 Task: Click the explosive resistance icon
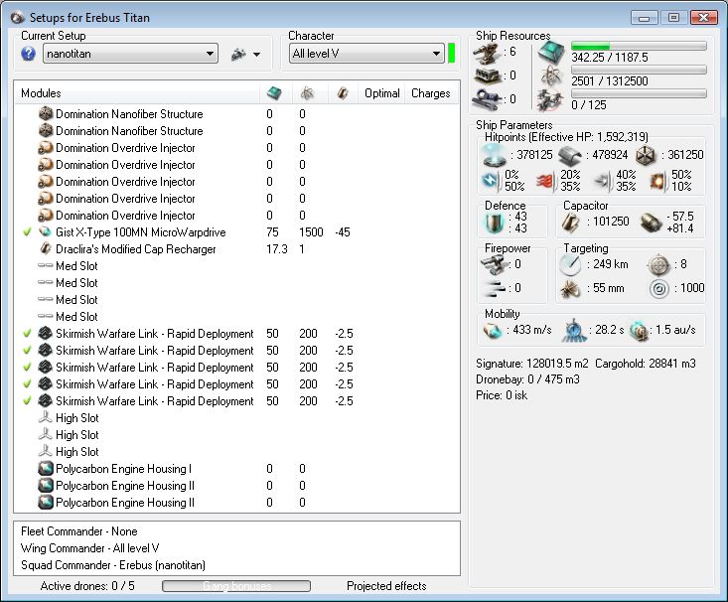click(657, 181)
